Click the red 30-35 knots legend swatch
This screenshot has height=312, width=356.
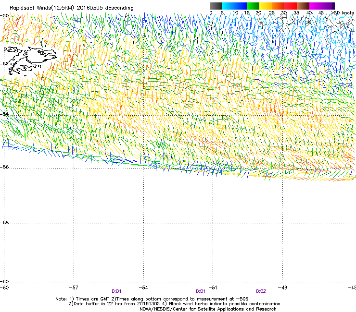[291, 6]
